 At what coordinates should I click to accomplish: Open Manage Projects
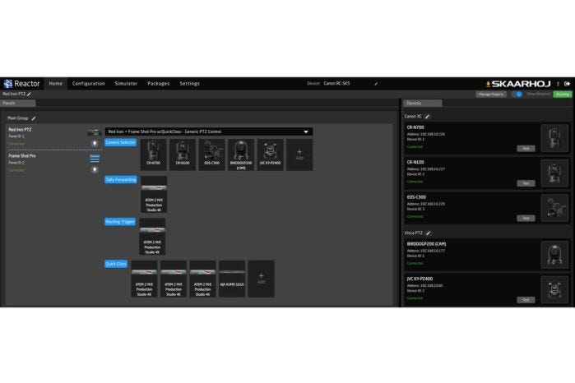pyautogui.click(x=491, y=95)
